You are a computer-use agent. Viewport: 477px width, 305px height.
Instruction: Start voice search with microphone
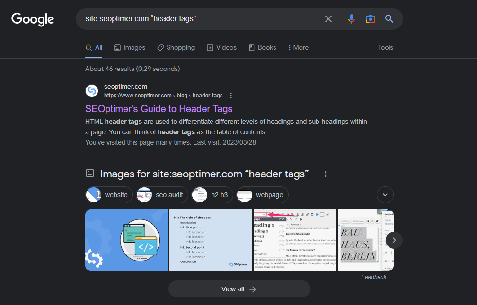[x=351, y=19]
